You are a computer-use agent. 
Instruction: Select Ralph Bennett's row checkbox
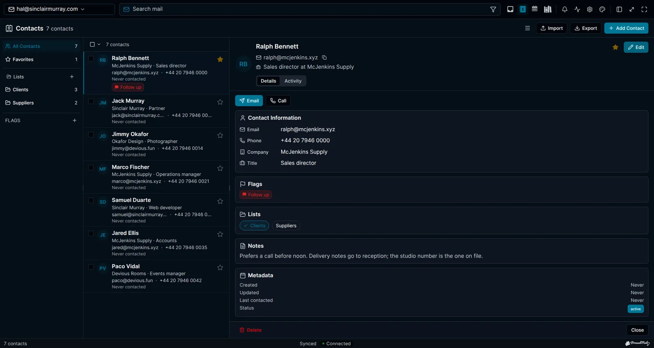point(91,59)
